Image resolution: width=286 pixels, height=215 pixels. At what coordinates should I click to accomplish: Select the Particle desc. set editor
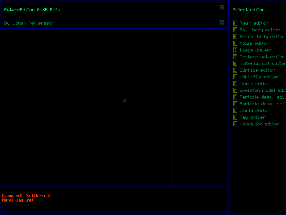[x=262, y=104]
